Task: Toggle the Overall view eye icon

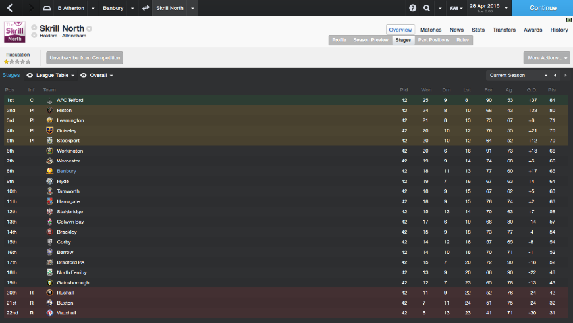Action: click(x=84, y=75)
